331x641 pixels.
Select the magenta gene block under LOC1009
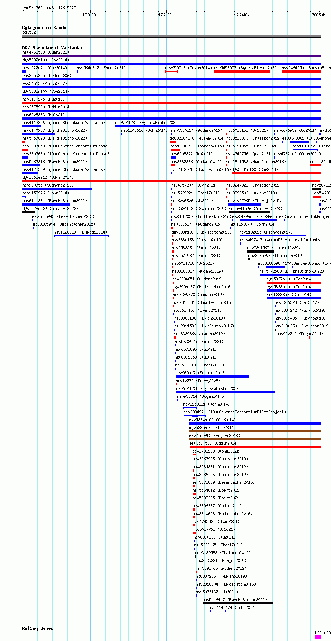[318, 637]
